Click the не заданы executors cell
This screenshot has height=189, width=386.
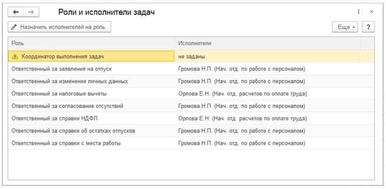tap(268, 56)
